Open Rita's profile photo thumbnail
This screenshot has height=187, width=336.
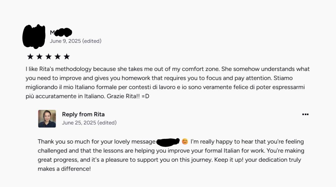pyautogui.click(x=47, y=119)
